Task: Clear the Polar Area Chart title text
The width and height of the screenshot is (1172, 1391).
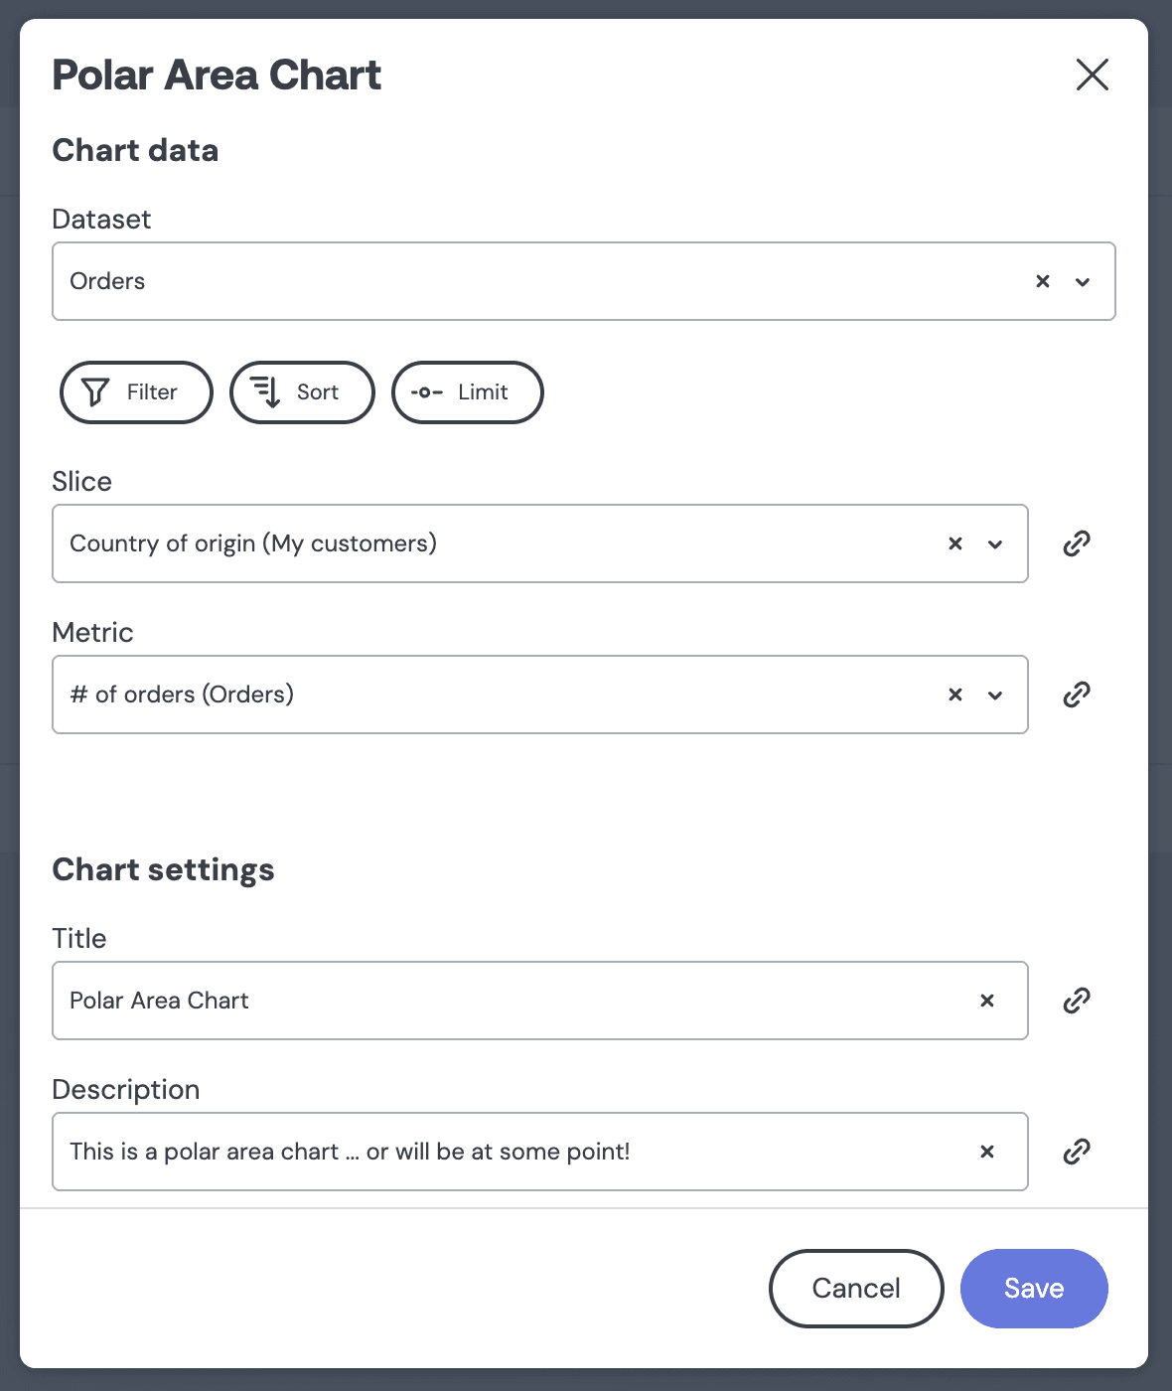Action: coord(987,1001)
